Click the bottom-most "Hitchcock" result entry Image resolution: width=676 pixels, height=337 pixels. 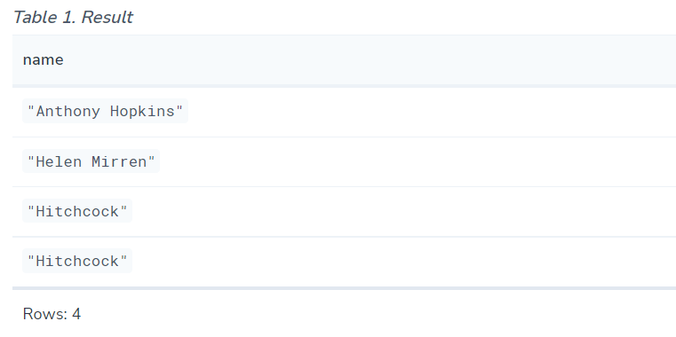coord(77,261)
